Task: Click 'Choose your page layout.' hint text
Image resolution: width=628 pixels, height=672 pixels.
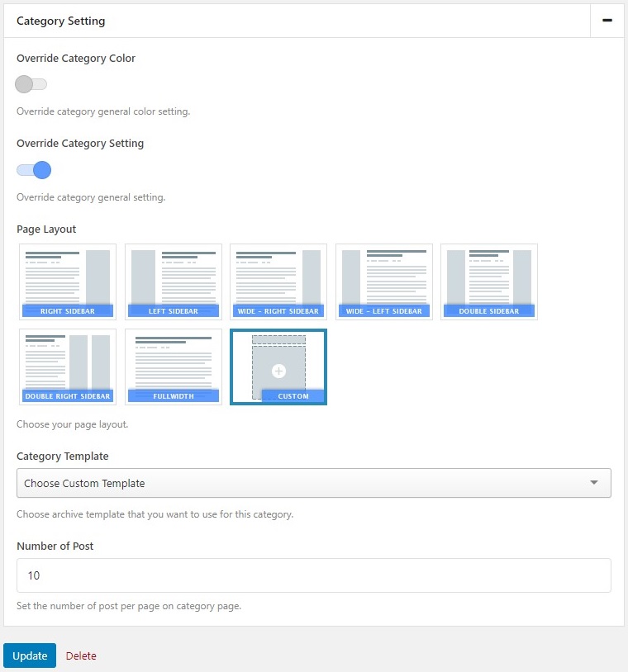Action: point(73,424)
